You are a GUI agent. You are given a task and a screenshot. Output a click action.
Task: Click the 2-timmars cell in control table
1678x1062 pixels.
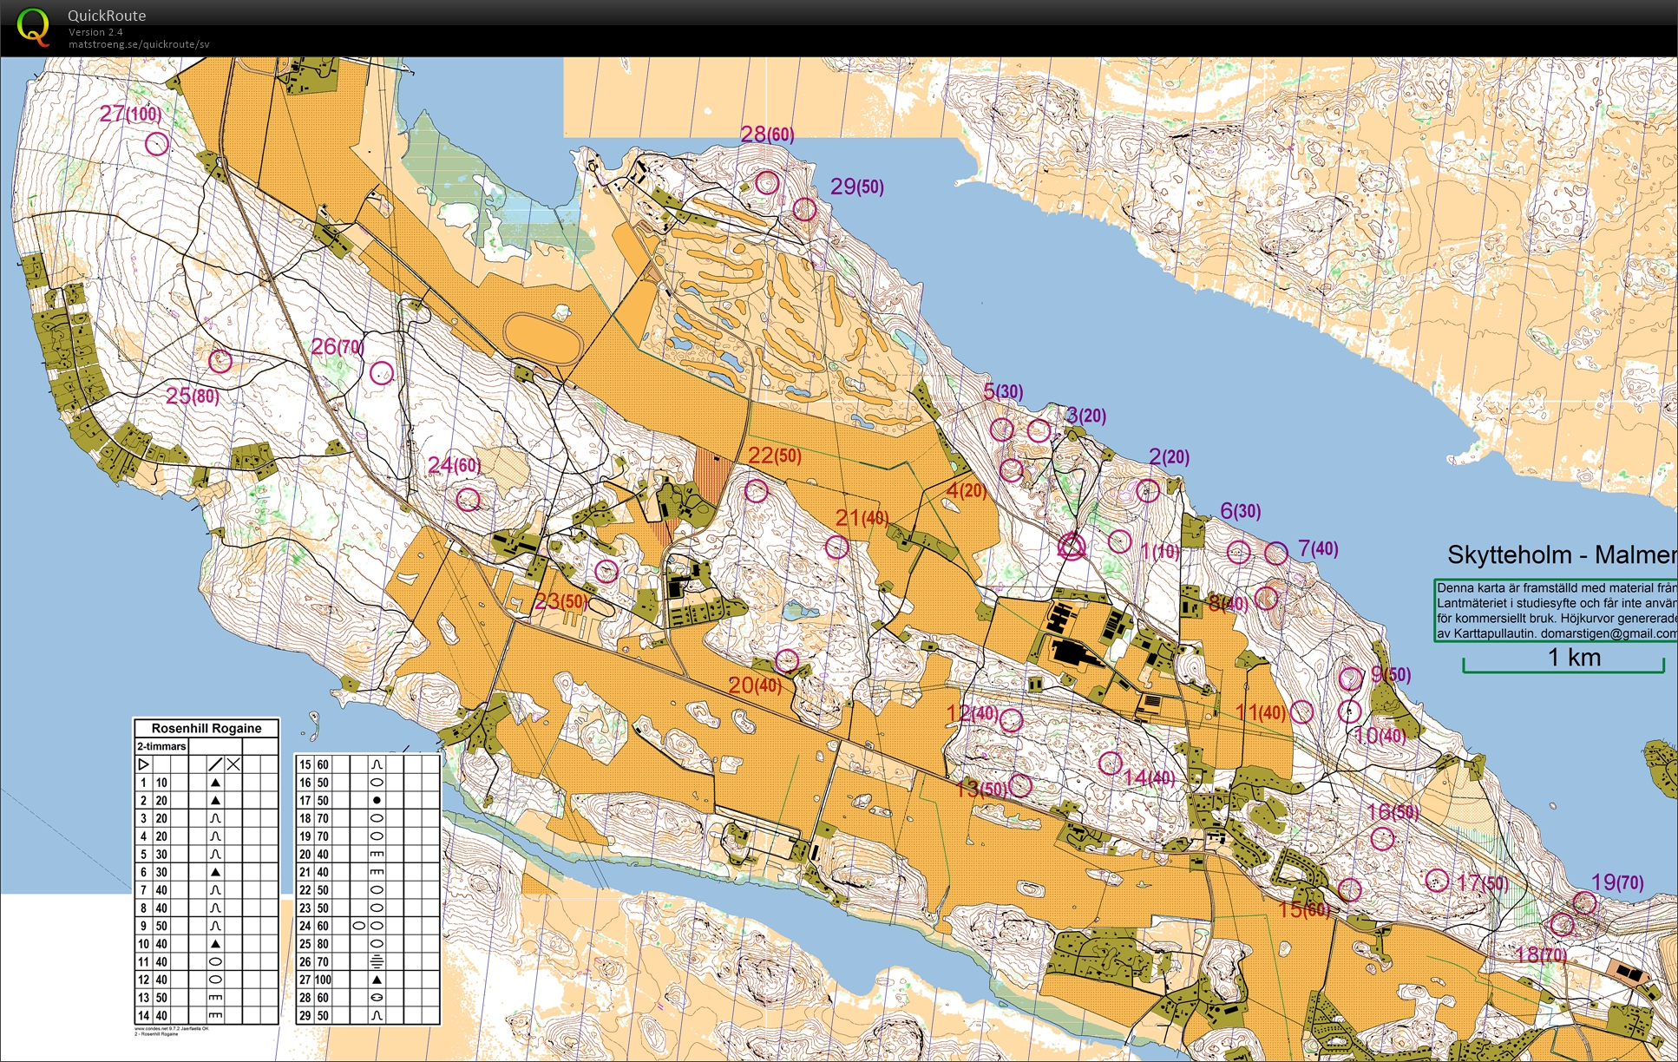(x=161, y=747)
